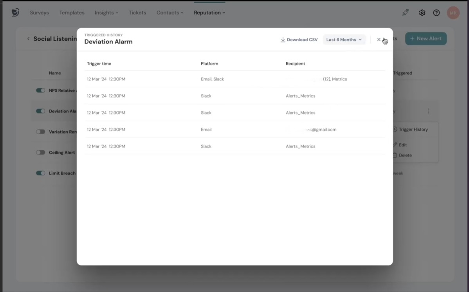The height and width of the screenshot is (292, 469).
Task: Sort by Trigger time column header
Action: (99, 63)
